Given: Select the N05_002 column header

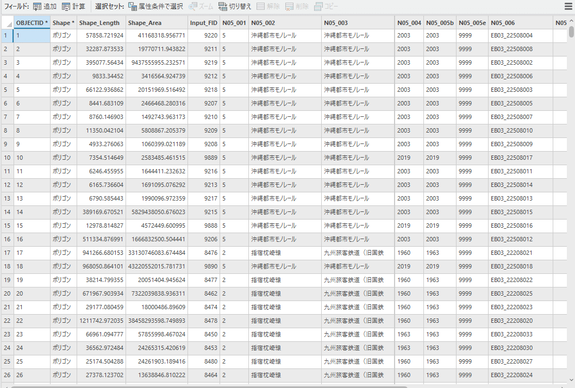Looking at the screenshot, I should pos(285,23).
